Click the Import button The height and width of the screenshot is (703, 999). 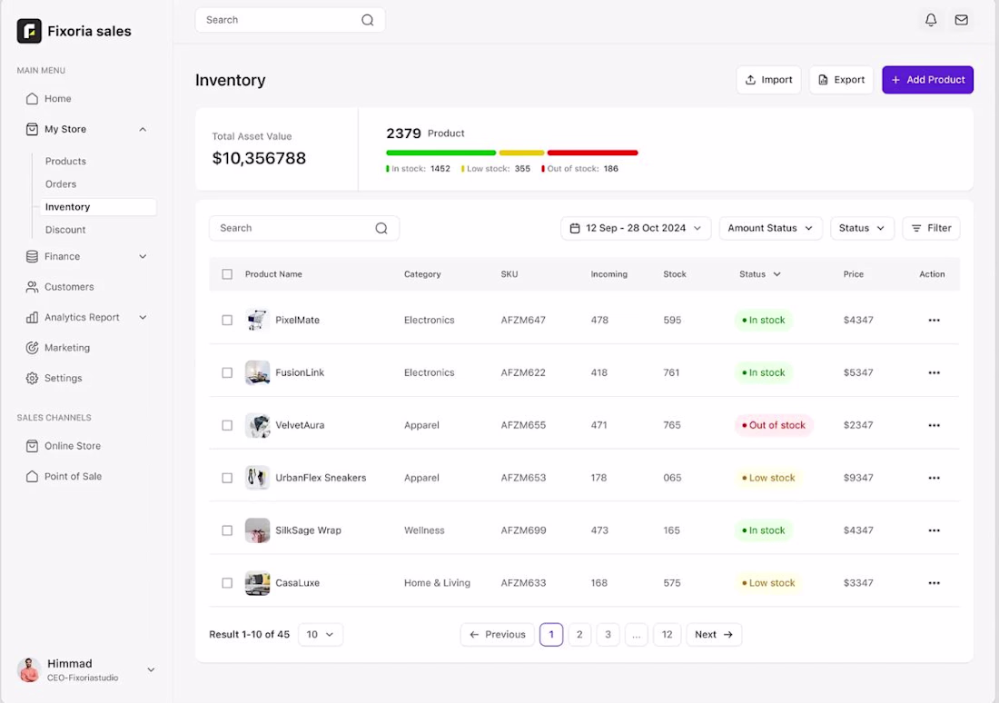click(x=768, y=80)
